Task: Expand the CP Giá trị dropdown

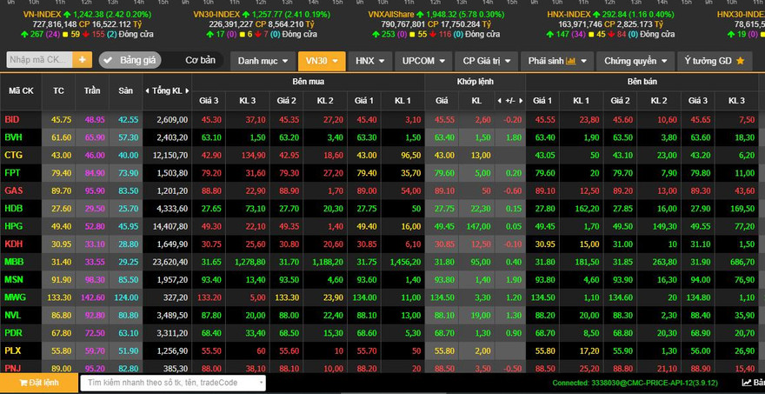Action: (487, 61)
